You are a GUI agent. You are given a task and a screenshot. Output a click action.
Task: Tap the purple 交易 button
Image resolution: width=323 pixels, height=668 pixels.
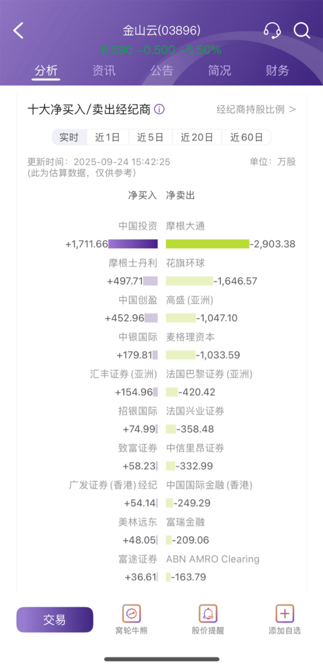[55, 620]
